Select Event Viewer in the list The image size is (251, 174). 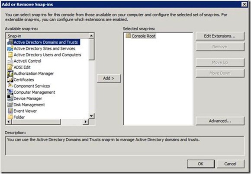pyautogui.click(x=25, y=111)
